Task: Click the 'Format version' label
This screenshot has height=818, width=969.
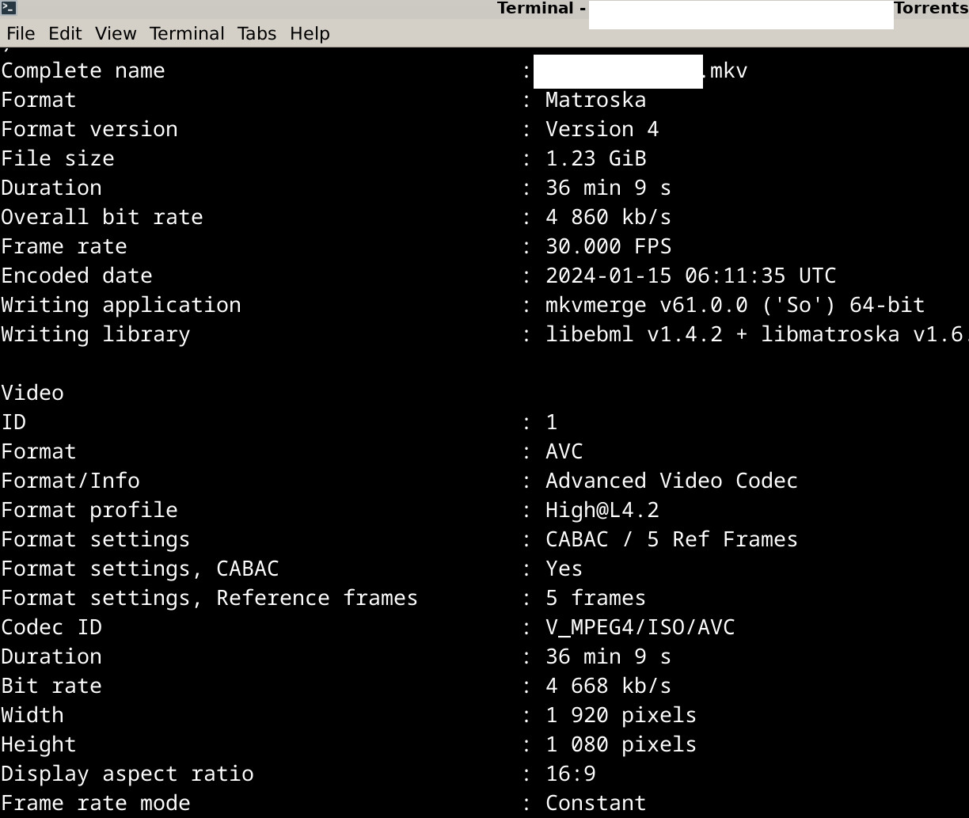Action: coord(89,129)
